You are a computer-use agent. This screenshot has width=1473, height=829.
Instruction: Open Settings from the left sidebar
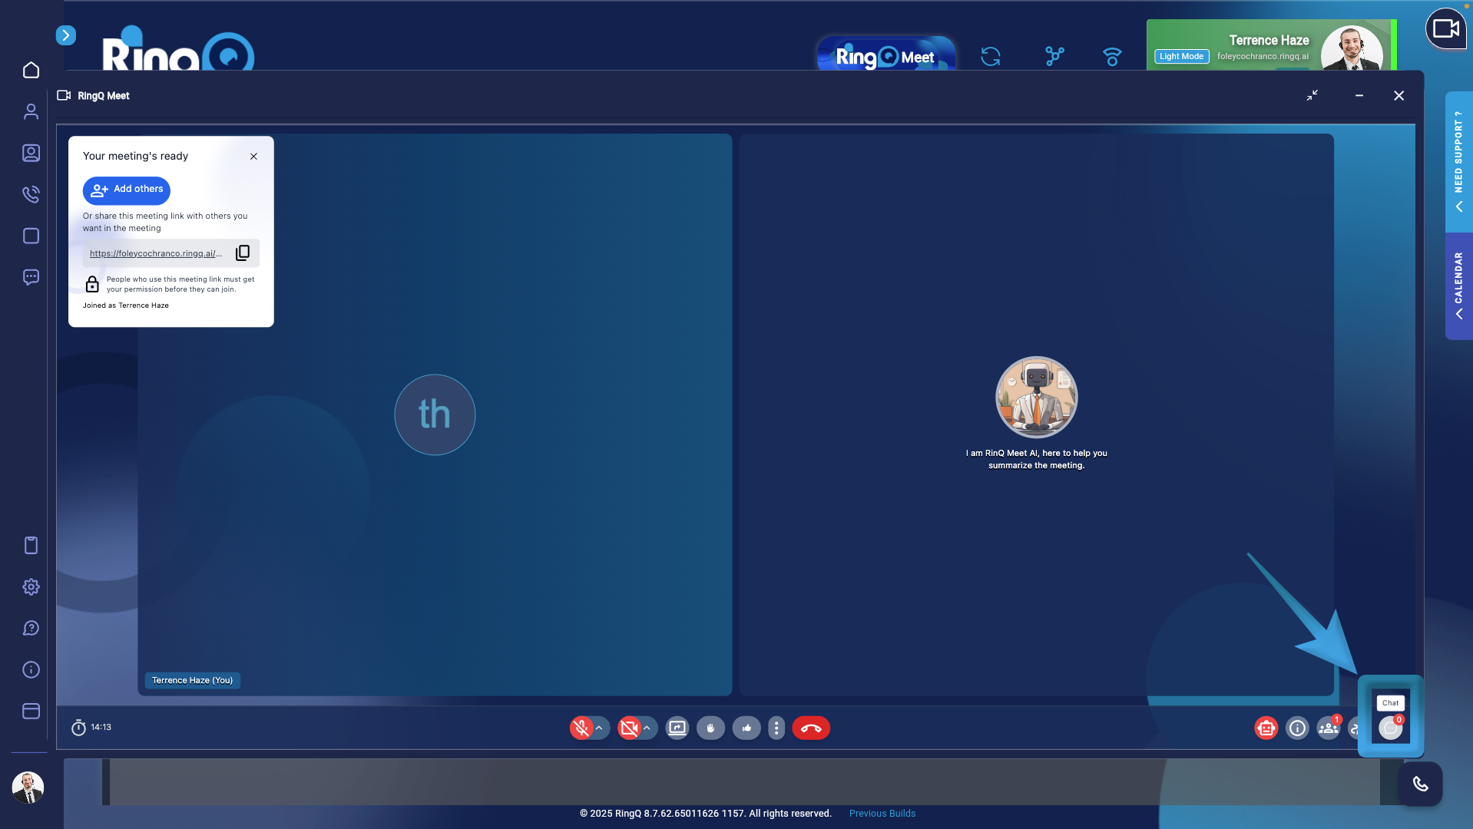(31, 586)
